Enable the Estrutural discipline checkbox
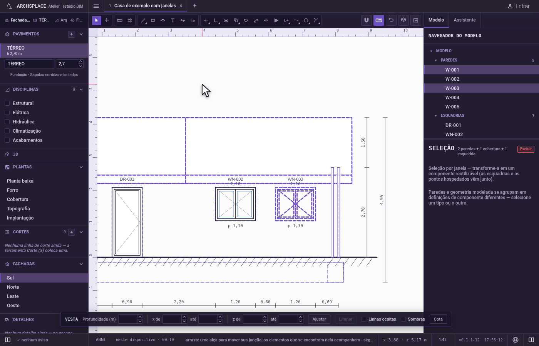The width and height of the screenshot is (539, 346). coord(7,103)
